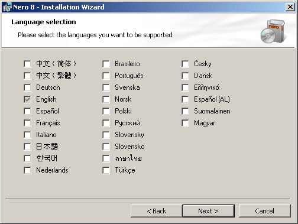This screenshot has height=224, width=298.
Task: Click the Nero box and disc logo
Action: point(273,31)
